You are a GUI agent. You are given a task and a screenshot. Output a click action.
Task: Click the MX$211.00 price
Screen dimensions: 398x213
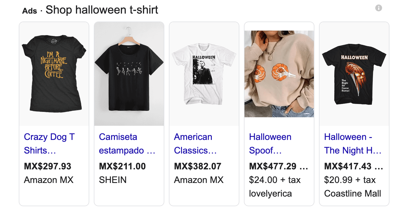tap(122, 166)
